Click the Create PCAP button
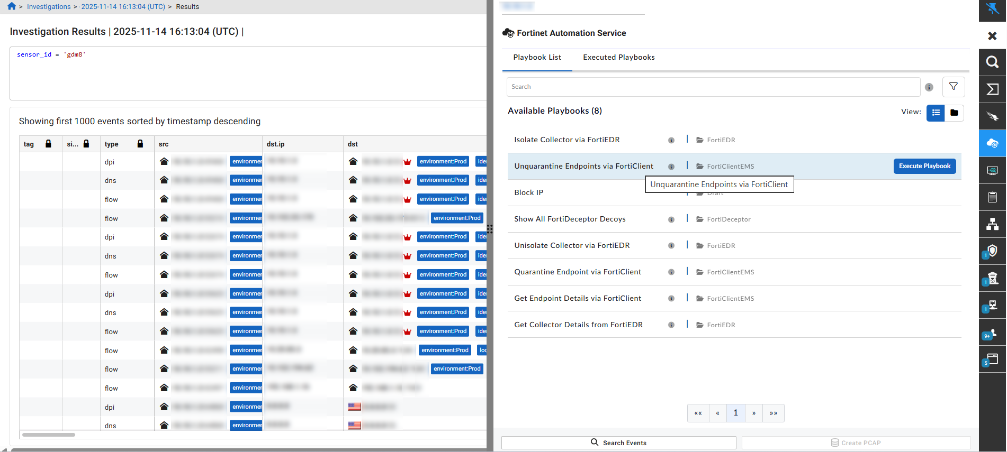The height and width of the screenshot is (452, 1007). [x=856, y=443]
